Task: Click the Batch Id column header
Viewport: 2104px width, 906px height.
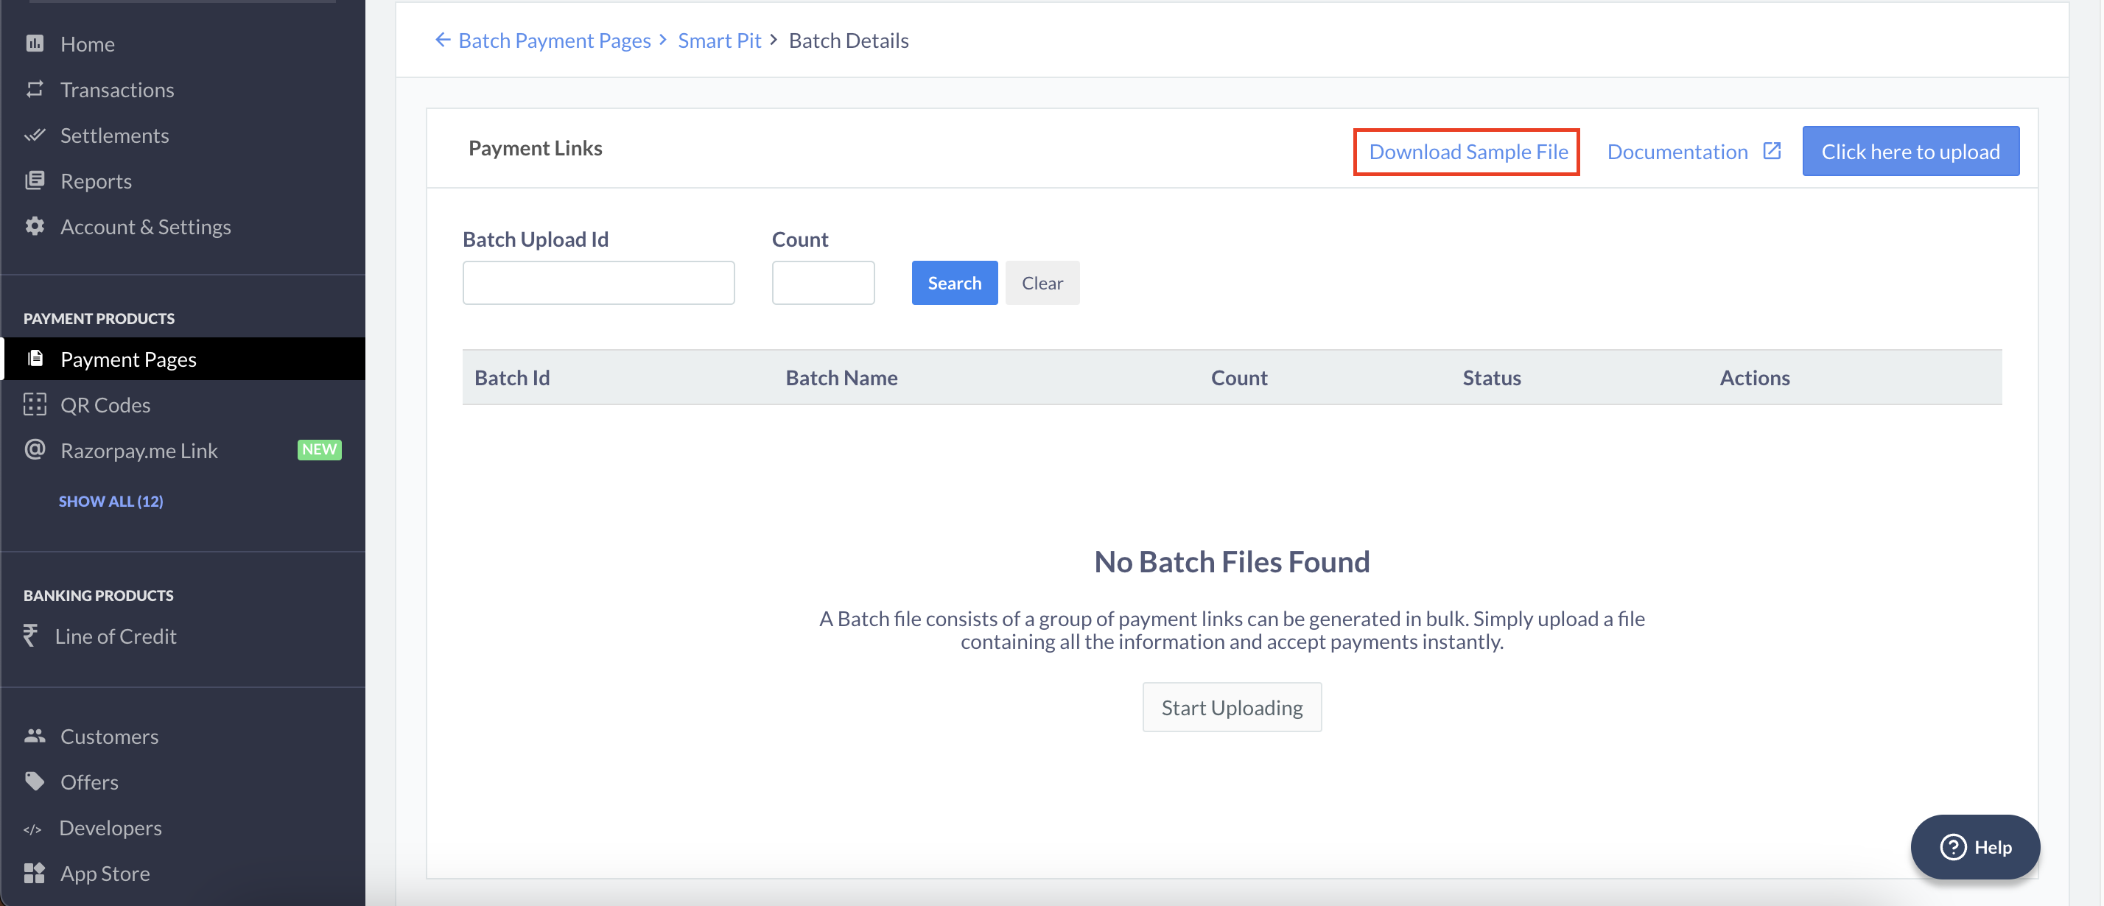Action: (x=512, y=377)
